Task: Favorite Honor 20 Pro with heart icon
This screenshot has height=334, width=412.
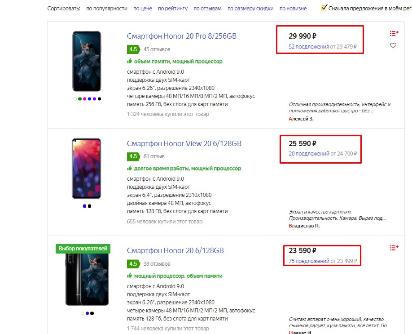Action: [393, 45]
